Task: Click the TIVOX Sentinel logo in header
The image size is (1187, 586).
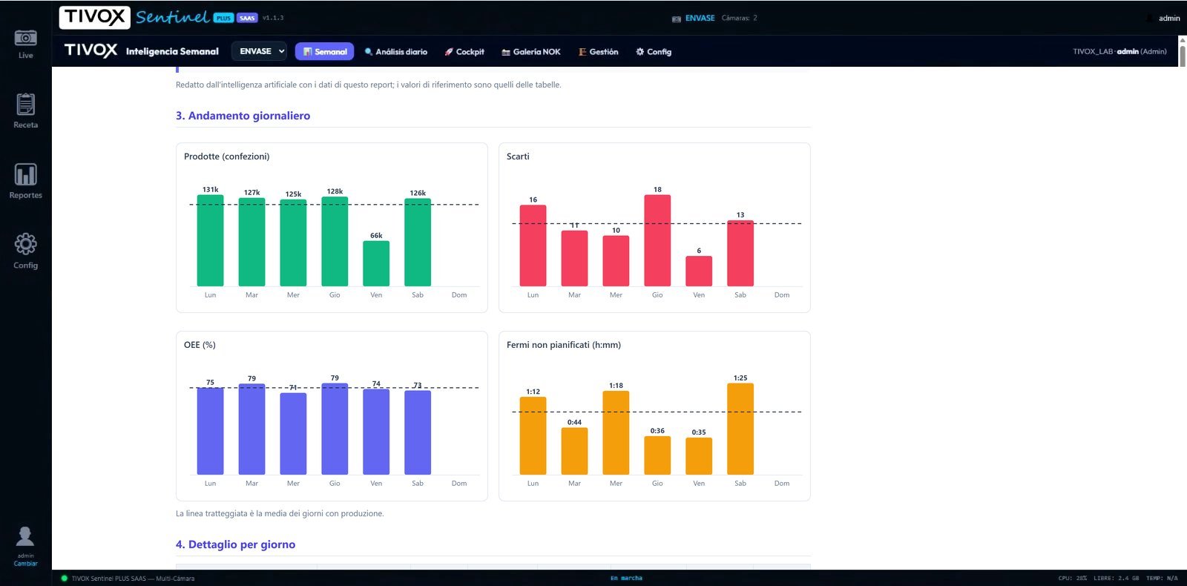Action: [136, 17]
